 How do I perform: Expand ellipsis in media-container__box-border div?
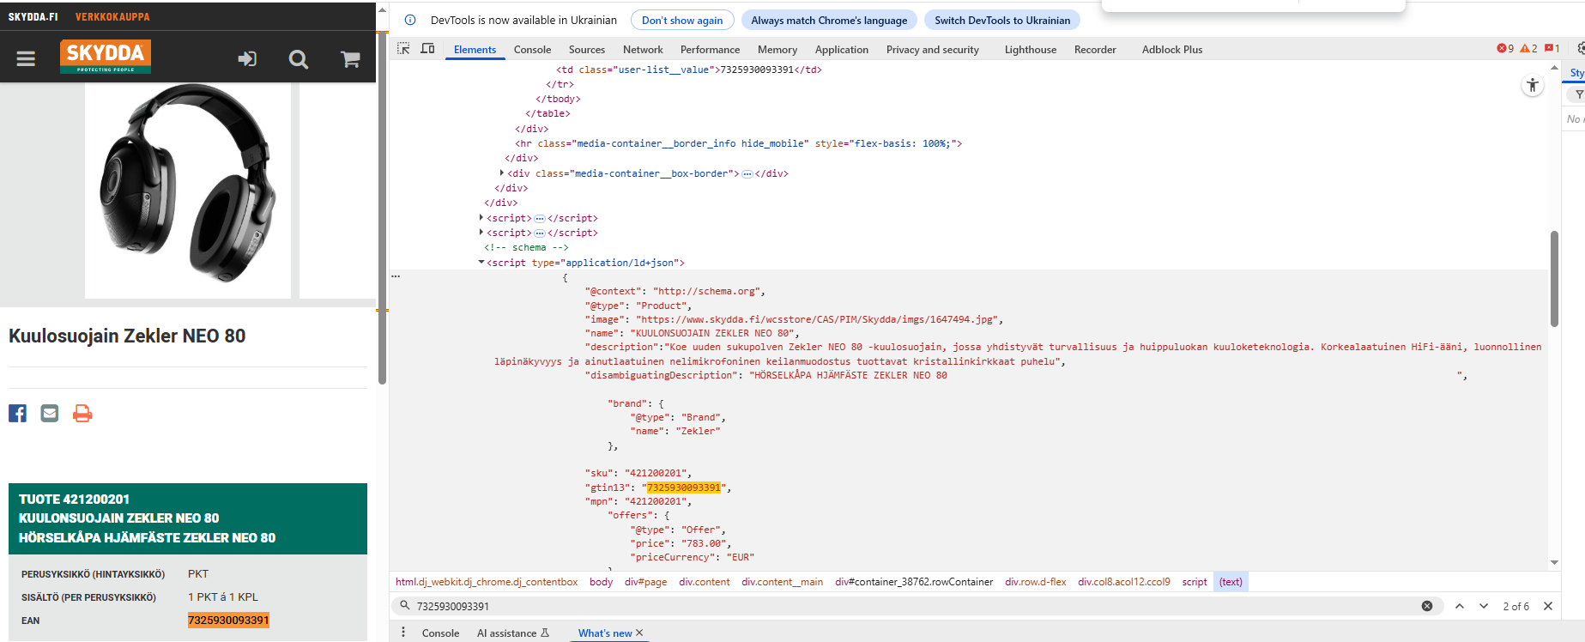(x=747, y=173)
